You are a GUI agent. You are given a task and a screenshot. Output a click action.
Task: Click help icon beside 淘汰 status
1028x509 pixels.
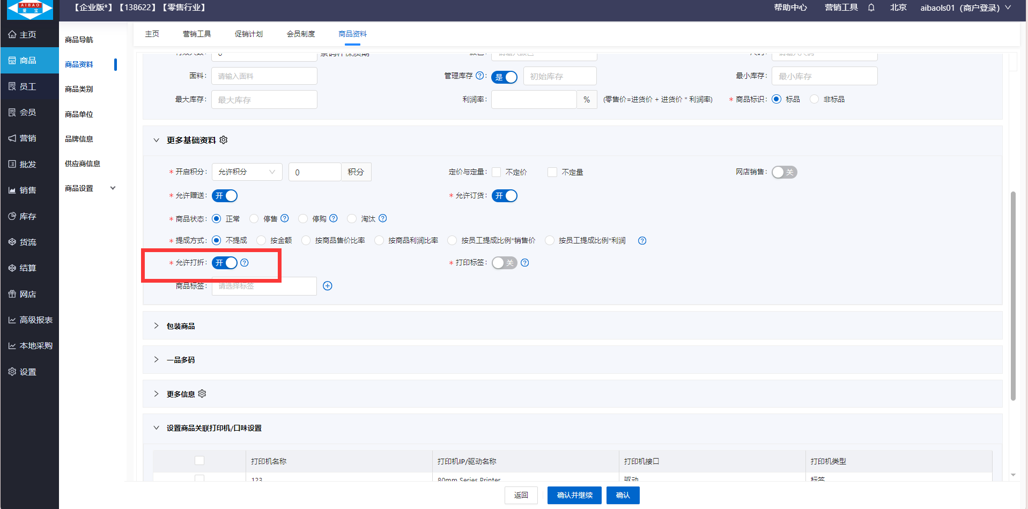tap(383, 218)
